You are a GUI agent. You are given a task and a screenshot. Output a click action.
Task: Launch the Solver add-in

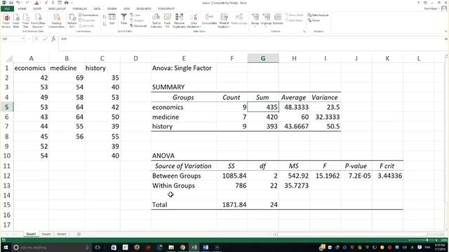click(x=314, y=20)
